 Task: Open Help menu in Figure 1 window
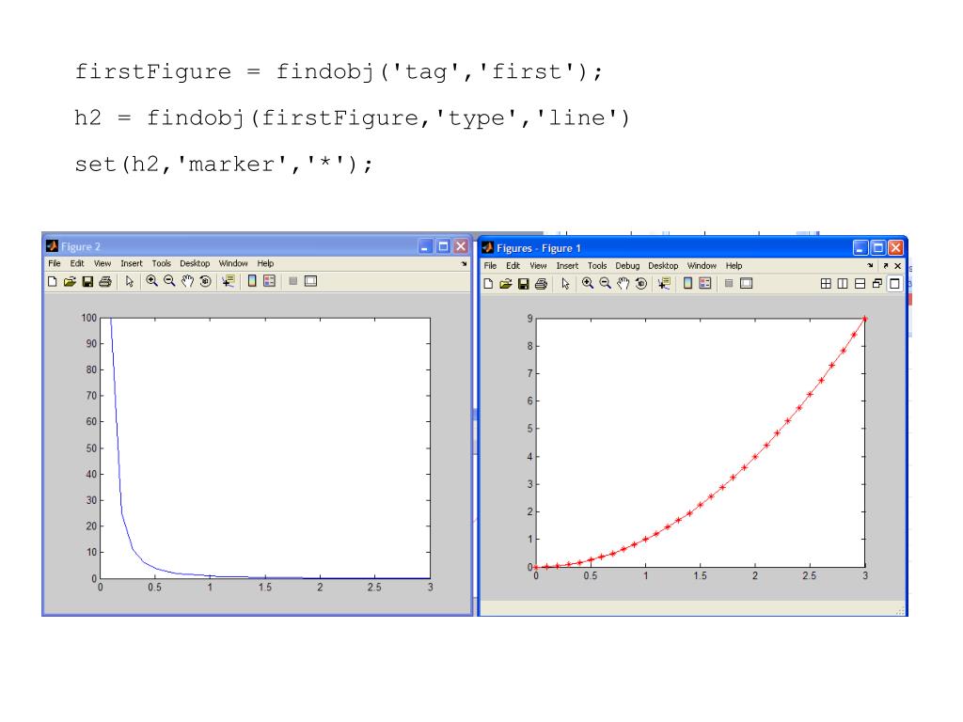(x=734, y=266)
